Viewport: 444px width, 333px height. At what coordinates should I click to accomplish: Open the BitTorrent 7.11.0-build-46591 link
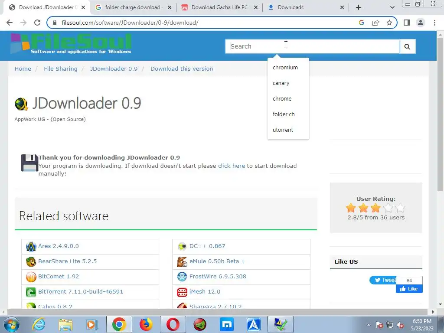[81, 292]
